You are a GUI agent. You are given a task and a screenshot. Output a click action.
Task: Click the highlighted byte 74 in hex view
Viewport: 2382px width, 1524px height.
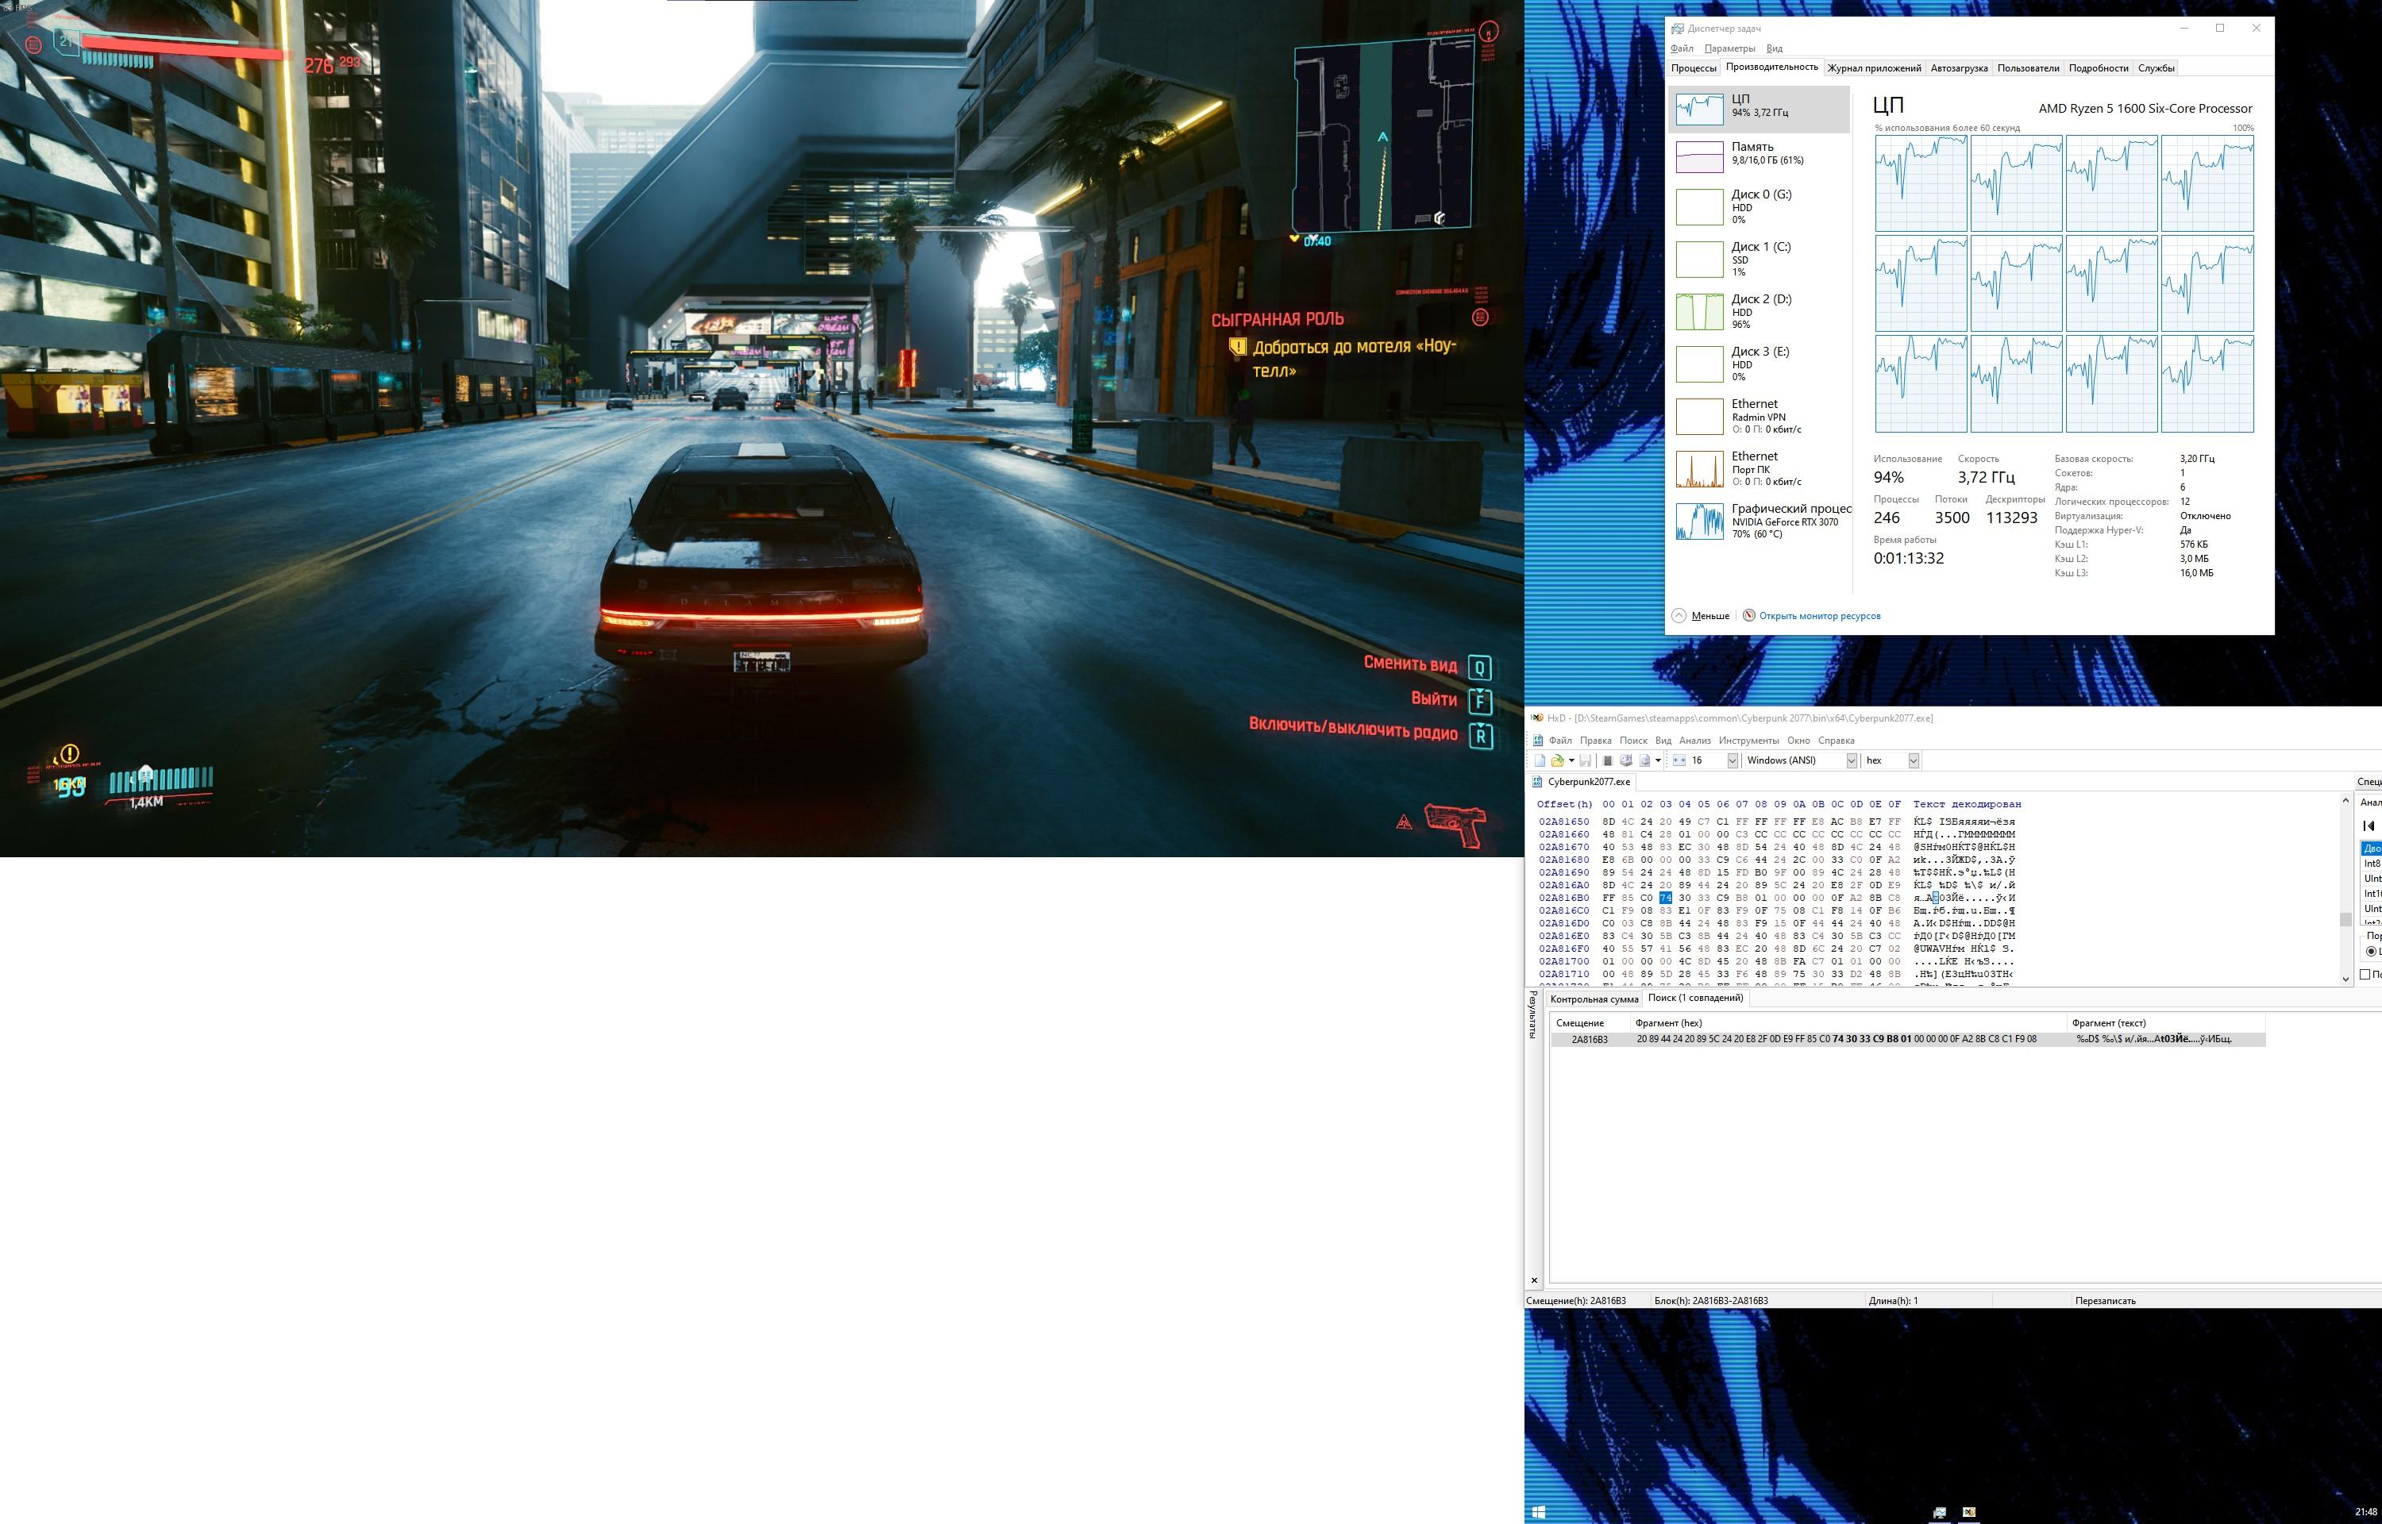tap(1666, 899)
